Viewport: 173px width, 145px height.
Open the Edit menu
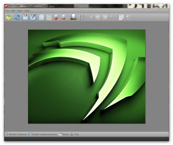click(x=14, y=11)
